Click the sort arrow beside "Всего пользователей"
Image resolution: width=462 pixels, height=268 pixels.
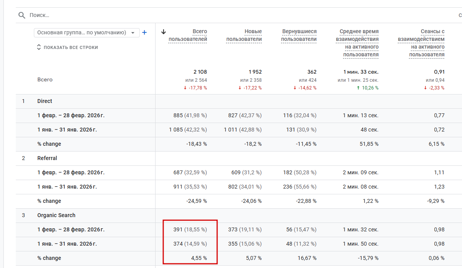pos(164,32)
